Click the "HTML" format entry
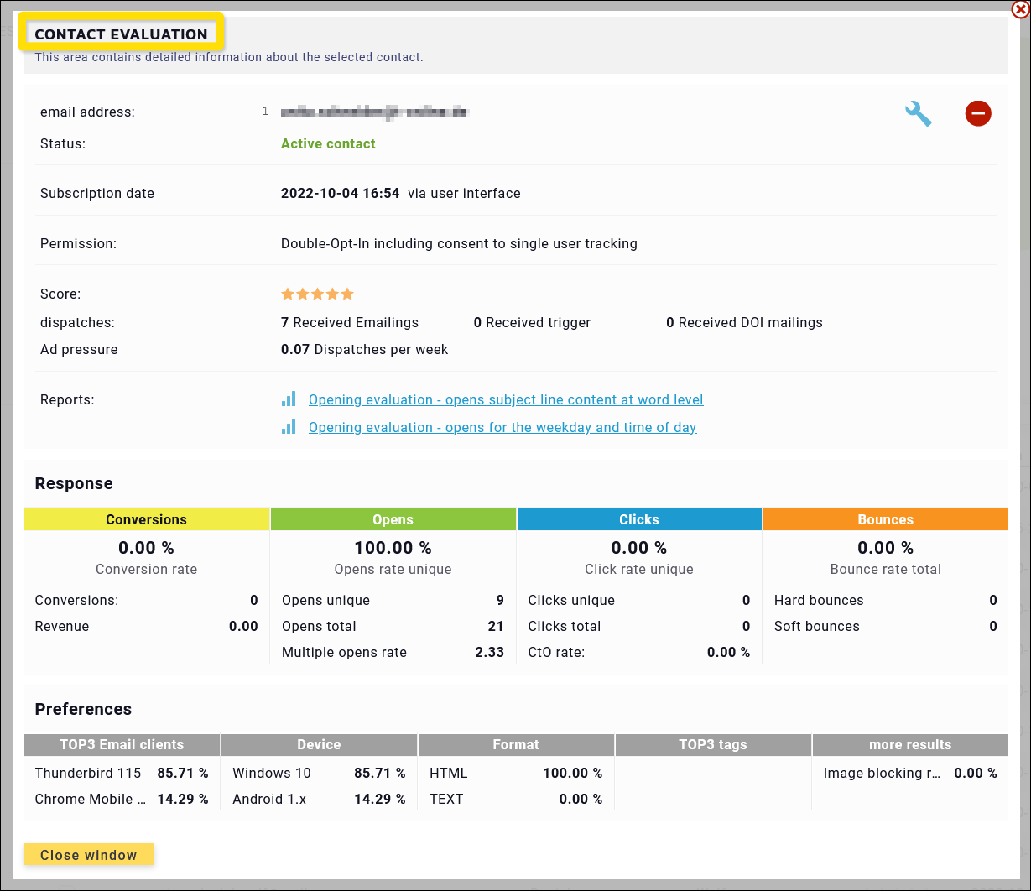The height and width of the screenshot is (891, 1031). click(x=449, y=774)
